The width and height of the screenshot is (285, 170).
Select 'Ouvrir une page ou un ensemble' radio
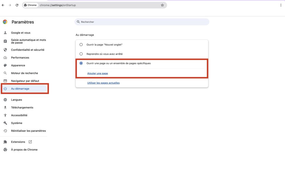81,63
